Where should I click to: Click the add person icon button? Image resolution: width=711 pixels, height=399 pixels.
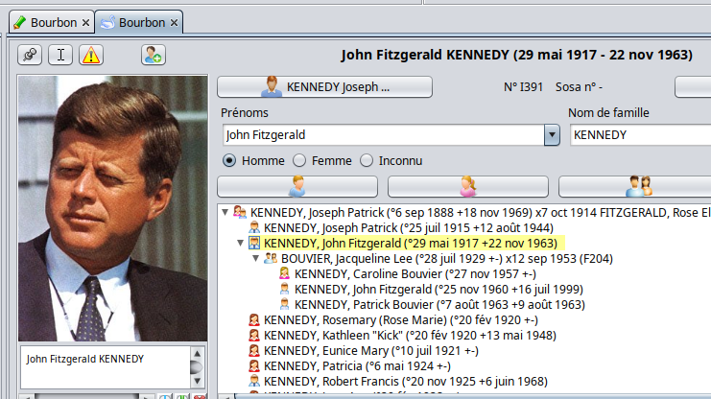(x=154, y=55)
